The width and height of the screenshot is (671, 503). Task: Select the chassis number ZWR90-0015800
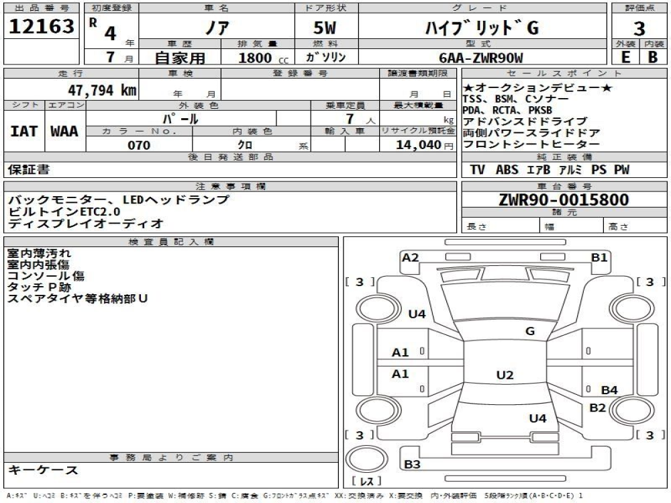click(564, 200)
